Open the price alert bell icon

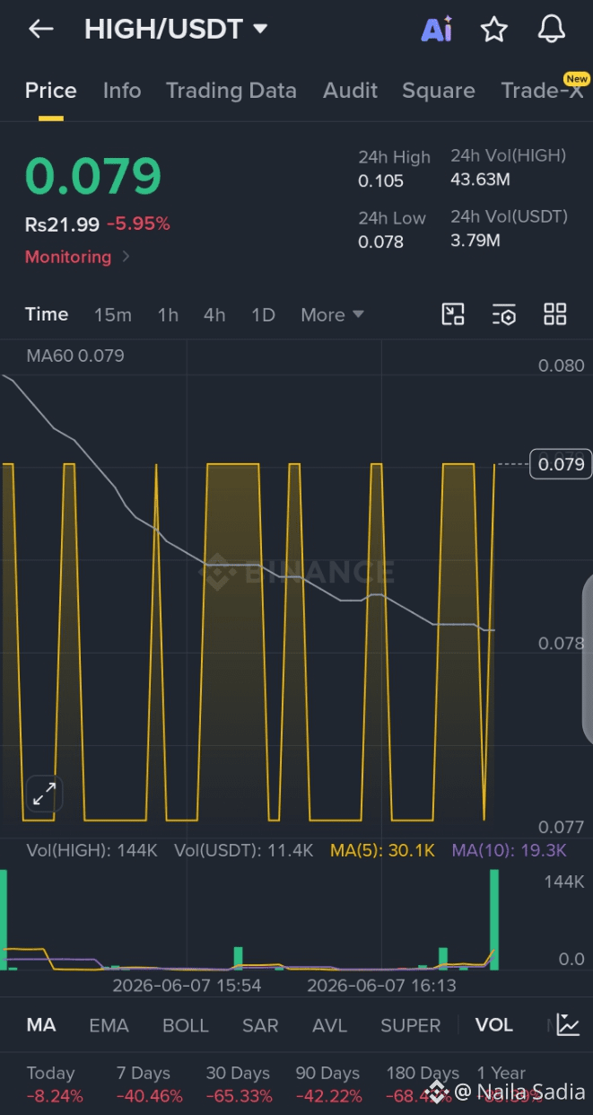pos(552,30)
